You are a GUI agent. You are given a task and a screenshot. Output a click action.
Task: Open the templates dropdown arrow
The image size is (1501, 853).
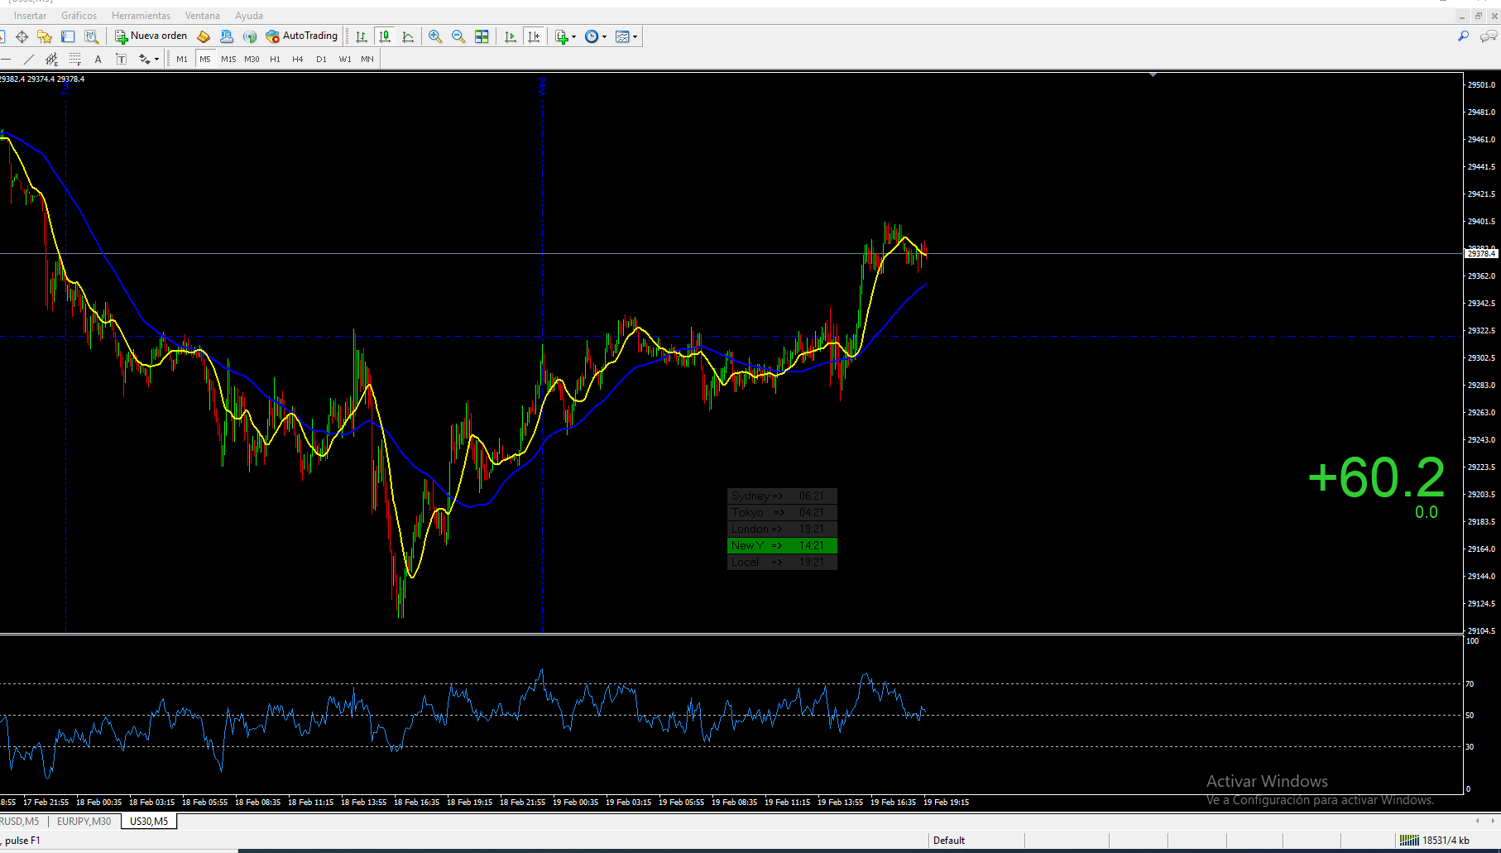pyautogui.click(x=635, y=36)
